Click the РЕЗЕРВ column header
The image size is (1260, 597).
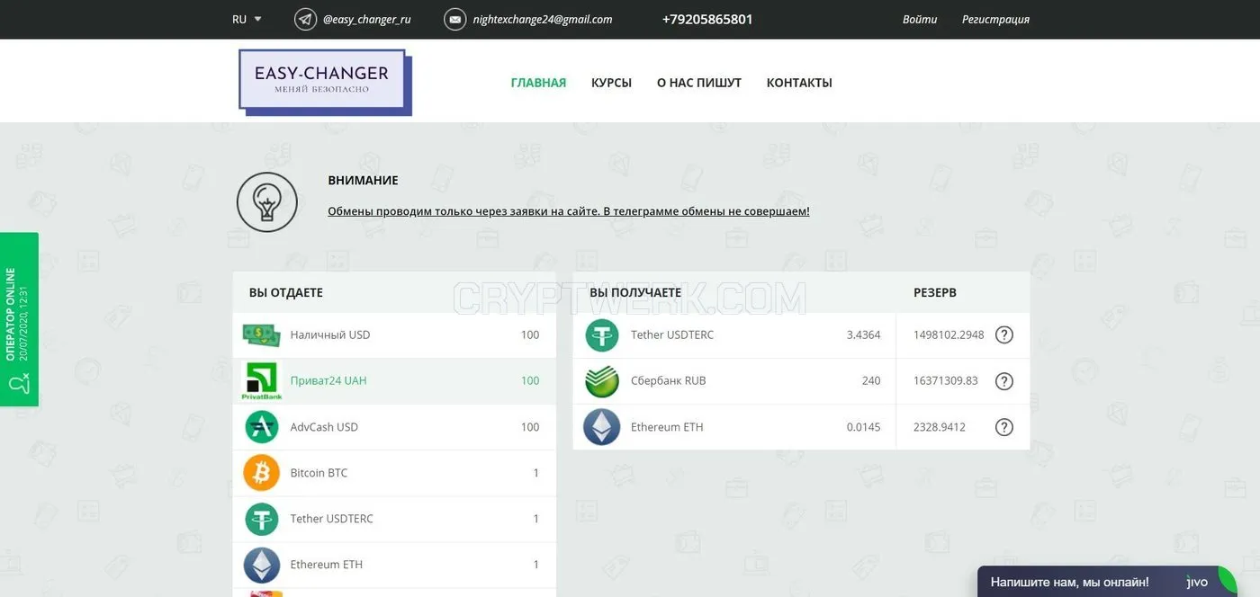tap(935, 292)
